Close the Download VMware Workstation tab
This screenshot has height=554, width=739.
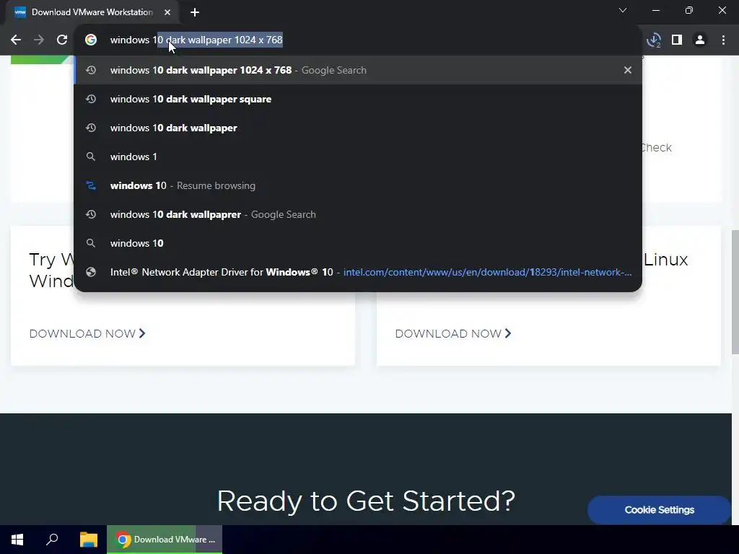click(167, 12)
